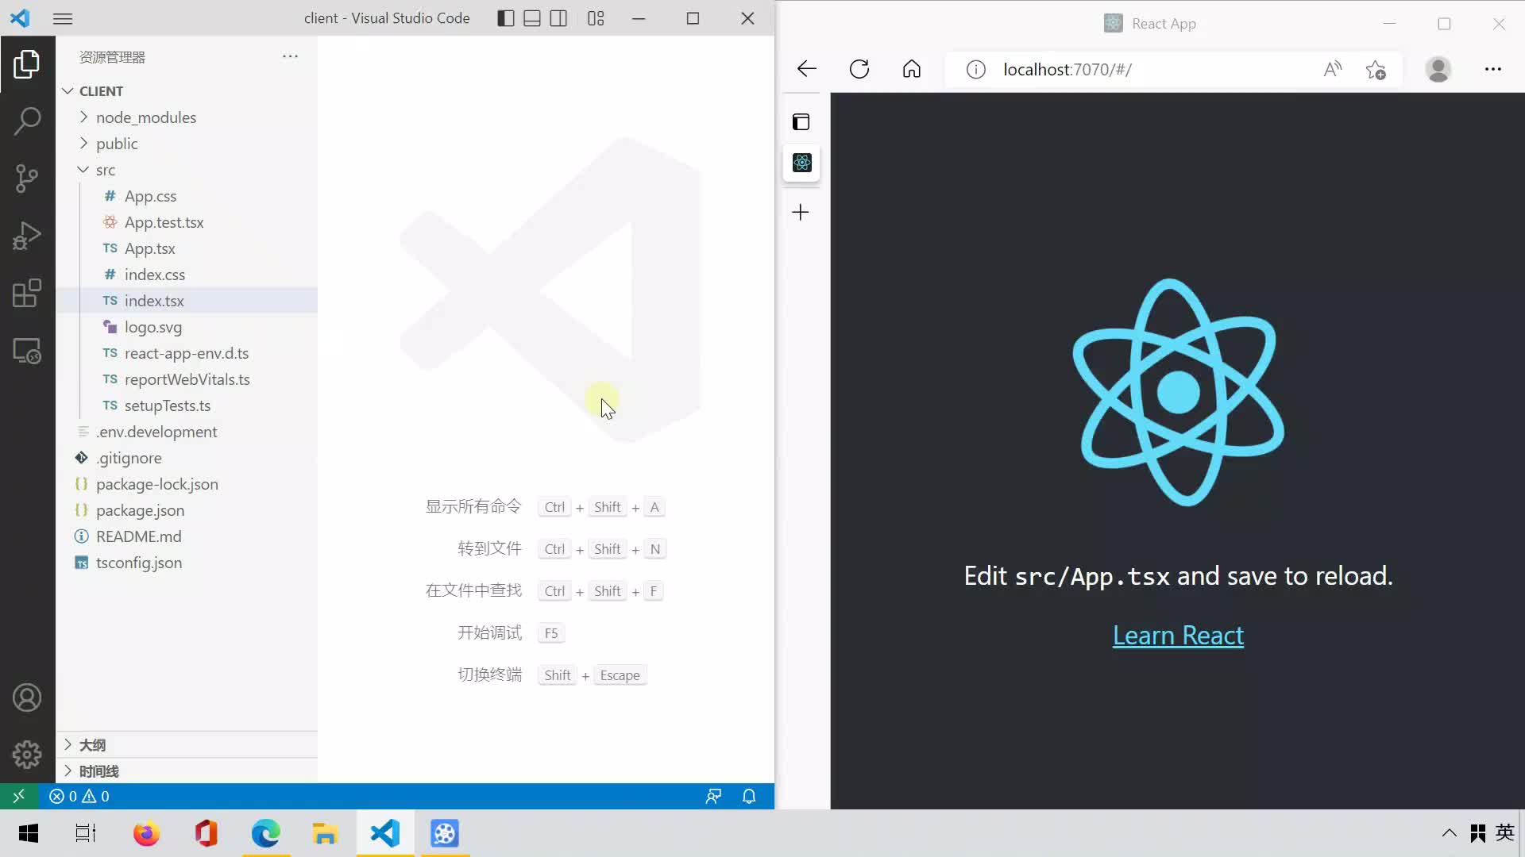Refresh the browser page

[859, 69]
